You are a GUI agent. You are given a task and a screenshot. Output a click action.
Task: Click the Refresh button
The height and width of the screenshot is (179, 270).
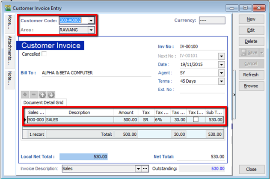point(251,75)
